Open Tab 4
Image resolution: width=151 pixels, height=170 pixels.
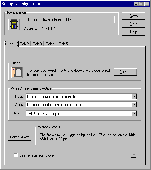click(51, 44)
